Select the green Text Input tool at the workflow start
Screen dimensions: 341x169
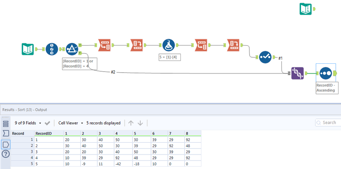[x=28, y=49]
